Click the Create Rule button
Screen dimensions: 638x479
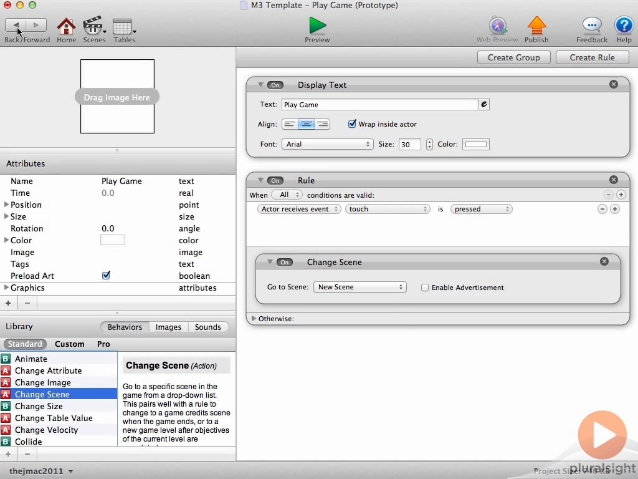592,57
